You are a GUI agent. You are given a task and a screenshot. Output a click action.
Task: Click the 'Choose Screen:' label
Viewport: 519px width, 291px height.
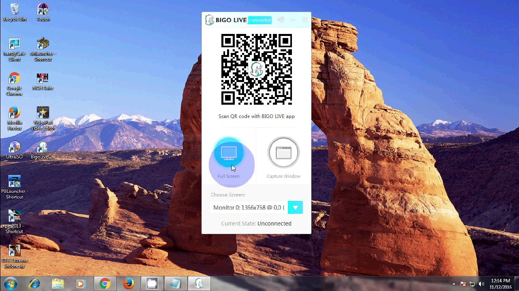click(x=228, y=195)
